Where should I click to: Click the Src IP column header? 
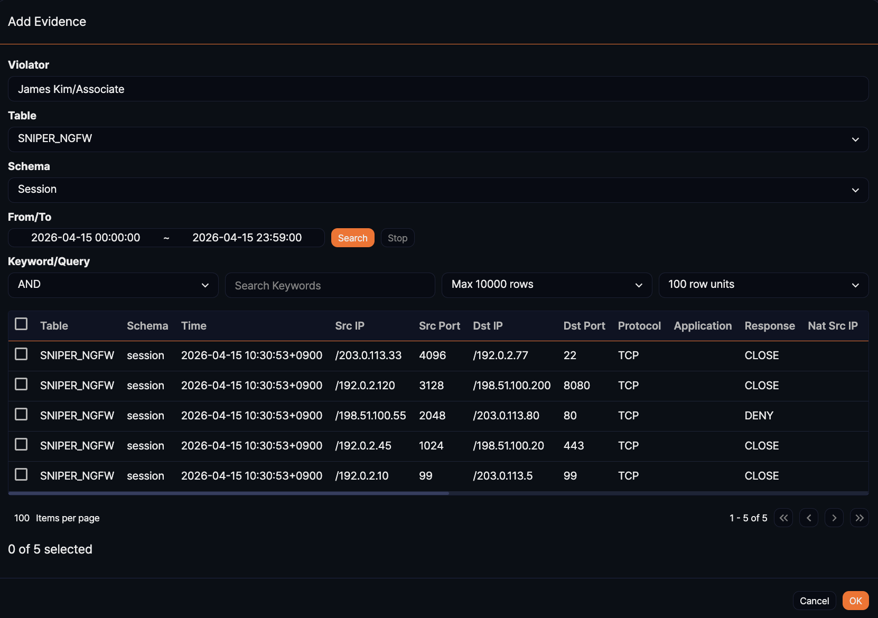[350, 326]
